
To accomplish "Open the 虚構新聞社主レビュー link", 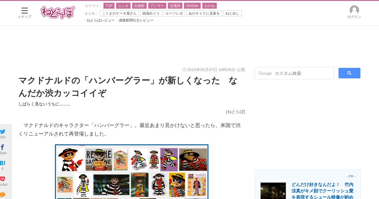I will [x=136, y=20].
